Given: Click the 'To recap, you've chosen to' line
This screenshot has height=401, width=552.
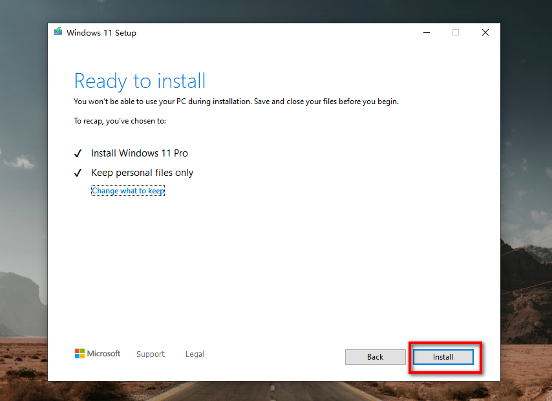Looking at the screenshot, I should click(x=120, y=121).
